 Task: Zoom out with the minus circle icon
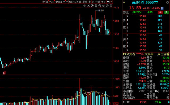(111, 6)
